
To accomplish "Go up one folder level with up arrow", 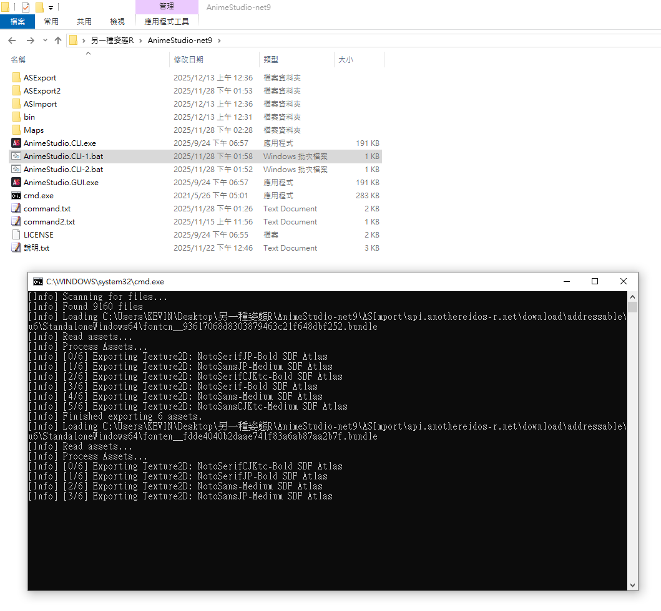I will tap(58, 41).
